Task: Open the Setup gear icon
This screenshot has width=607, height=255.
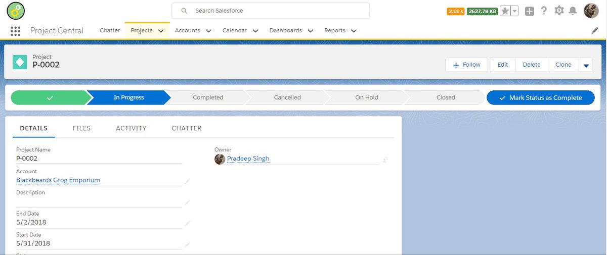Action: [559, 11]
